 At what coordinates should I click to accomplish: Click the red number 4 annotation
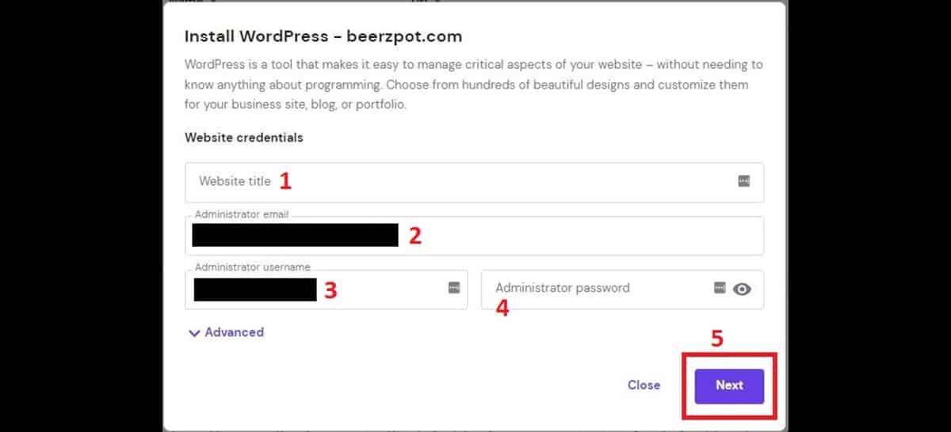pos(502,308)
